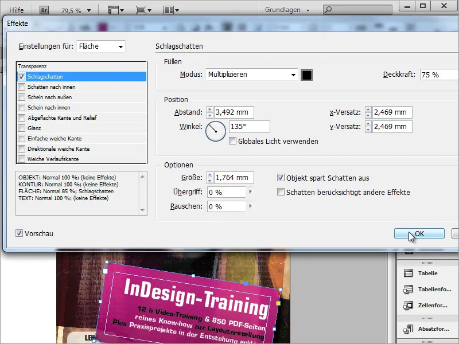459x344 pixels.
Task: Open the Einstellungen für Fläche dropdown
Action: pyautogui.click(x=101, y=46)
